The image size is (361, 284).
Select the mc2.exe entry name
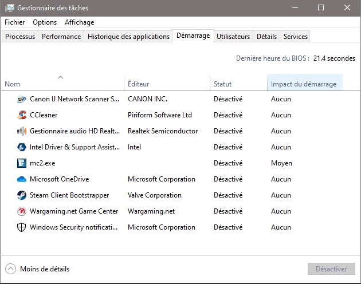pyautogui.click(x=42, y=163)
